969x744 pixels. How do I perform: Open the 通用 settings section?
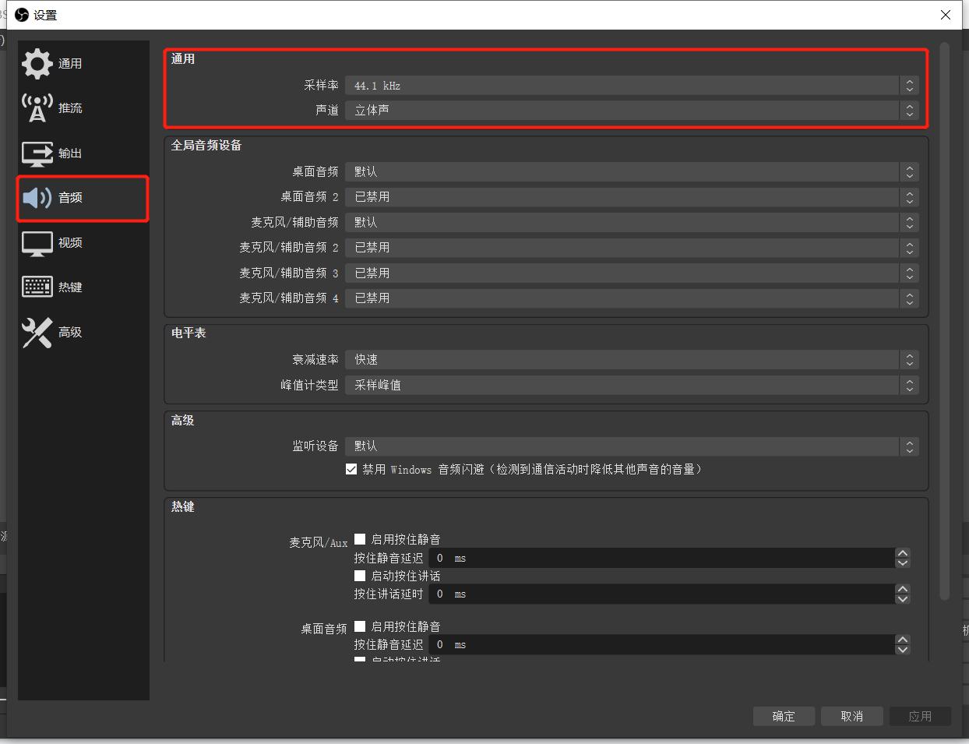pyautogui.click(x=69, y=63)
